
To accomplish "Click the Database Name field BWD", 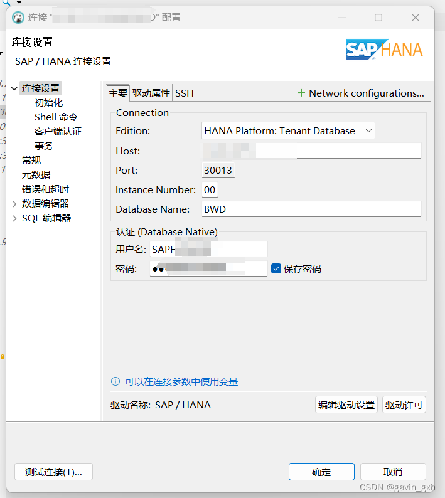I will tap(311, 209).
